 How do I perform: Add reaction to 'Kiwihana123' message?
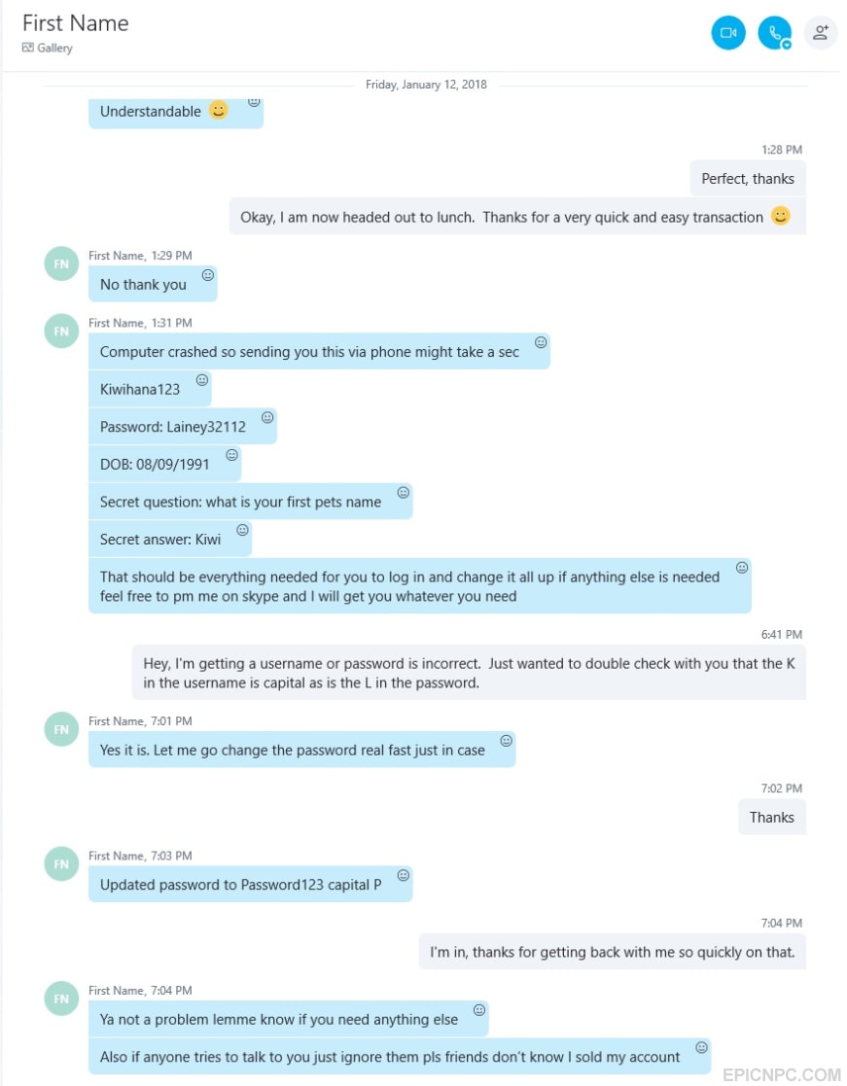(202, 379)
